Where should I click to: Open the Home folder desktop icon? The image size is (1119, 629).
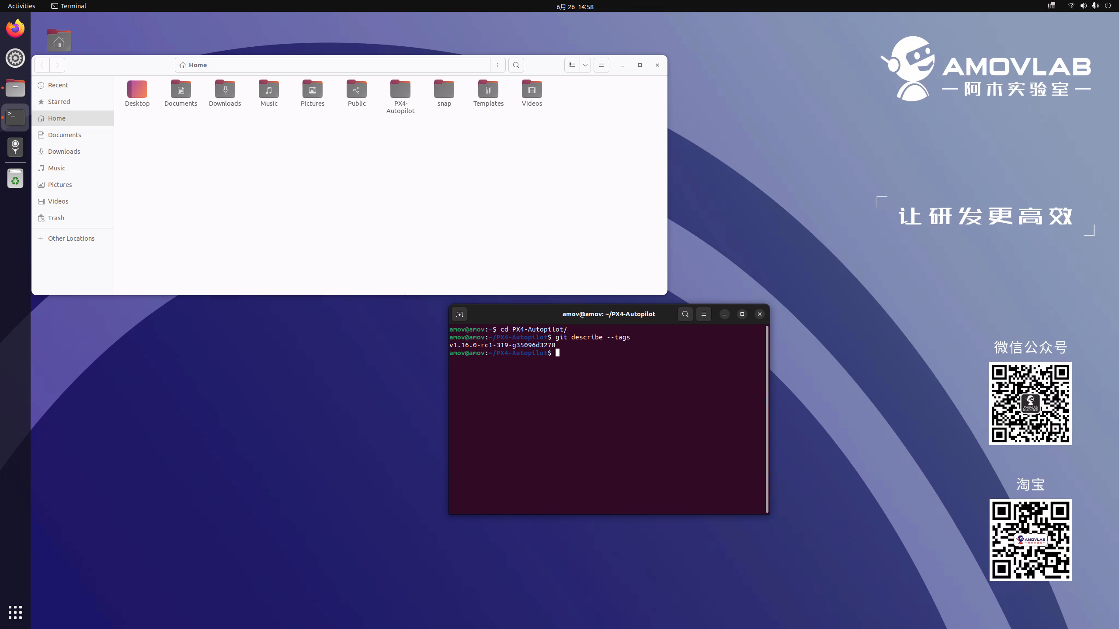(59, 41)
